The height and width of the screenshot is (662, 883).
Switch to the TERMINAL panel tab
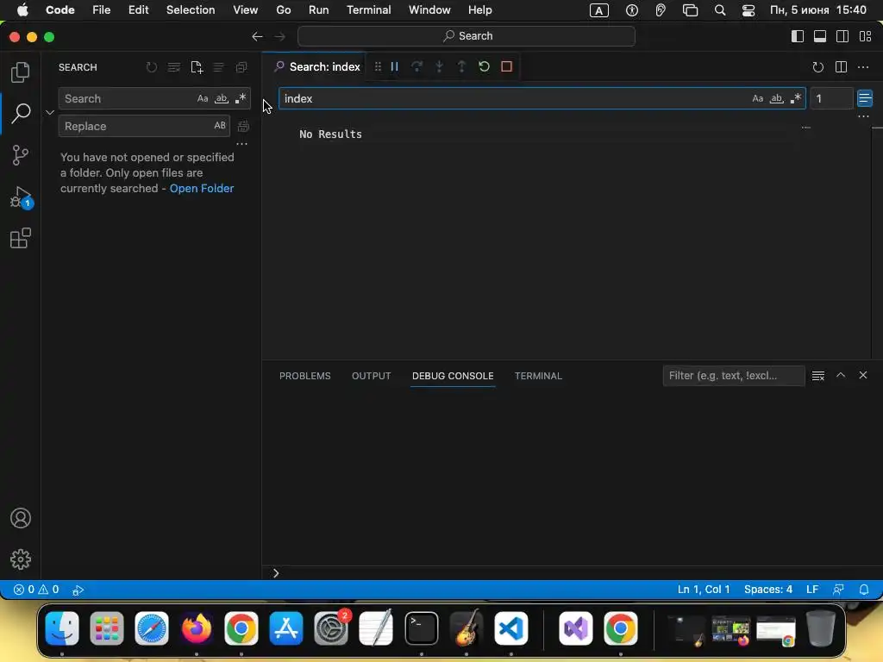[x=538, y=376]
